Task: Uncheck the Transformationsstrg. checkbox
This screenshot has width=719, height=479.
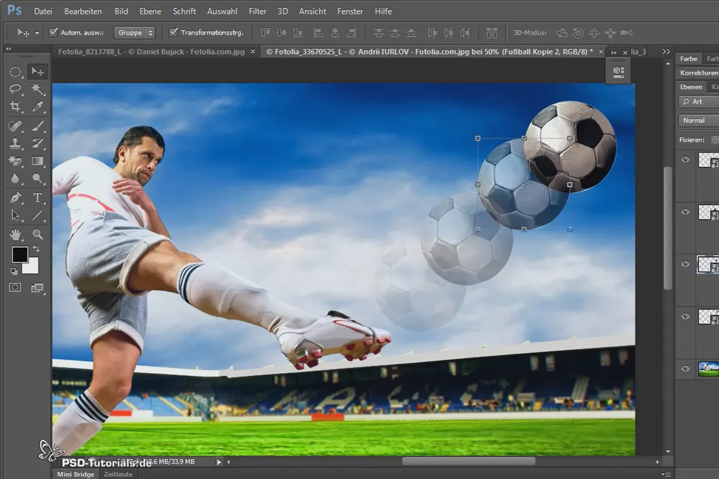Action: tap(174, 32)
